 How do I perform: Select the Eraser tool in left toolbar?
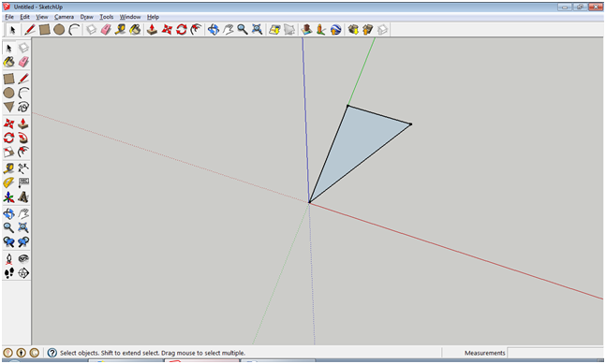23,62
